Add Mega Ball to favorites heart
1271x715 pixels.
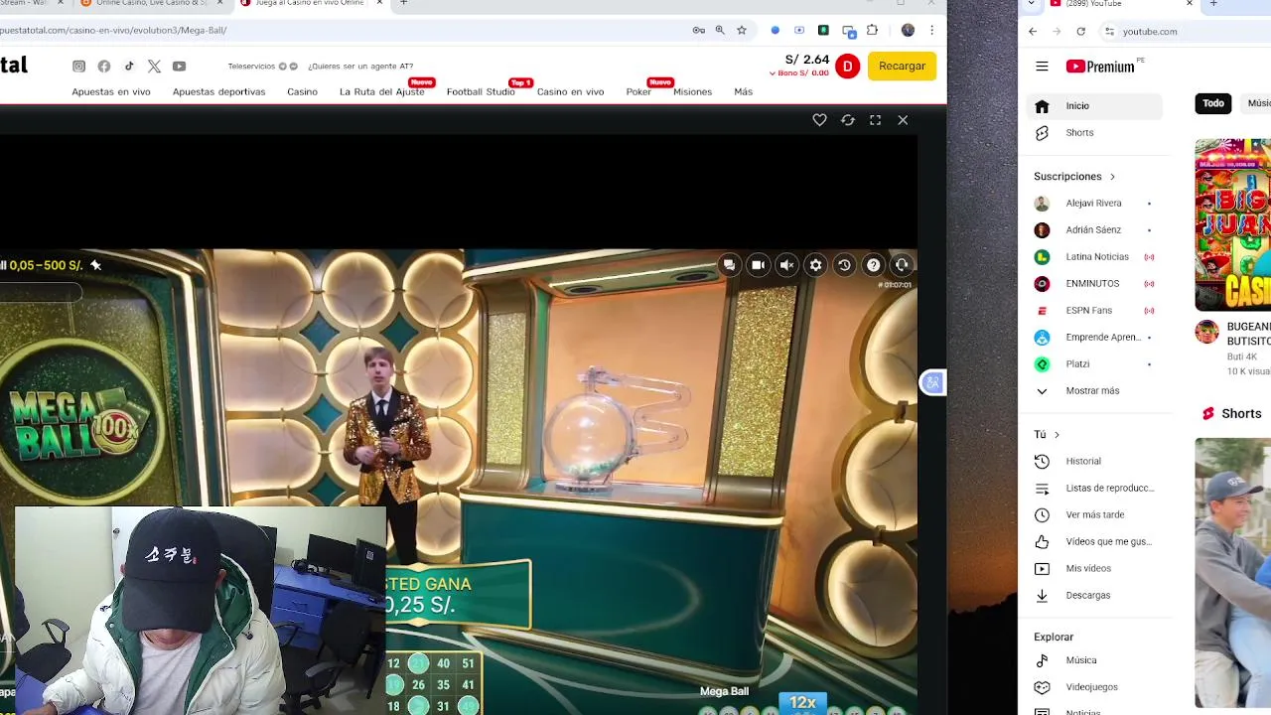coord(819,120)
